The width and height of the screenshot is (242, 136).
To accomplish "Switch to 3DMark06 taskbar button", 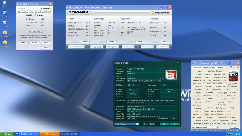I will click(x=29, y=134).
